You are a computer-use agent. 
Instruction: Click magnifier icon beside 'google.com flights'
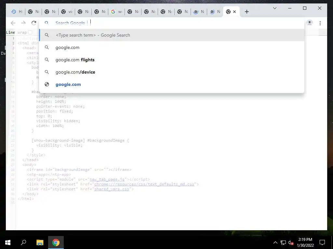pos(47,60)
